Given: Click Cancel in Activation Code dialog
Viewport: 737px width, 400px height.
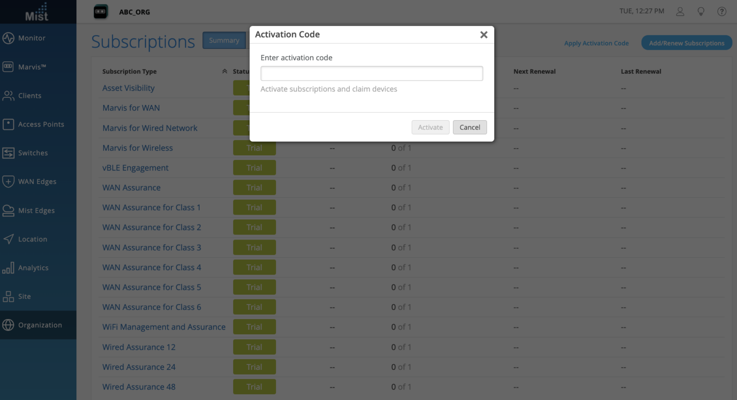Looking at the screenshot, I should pyautogui.click(x=469, y=127).
